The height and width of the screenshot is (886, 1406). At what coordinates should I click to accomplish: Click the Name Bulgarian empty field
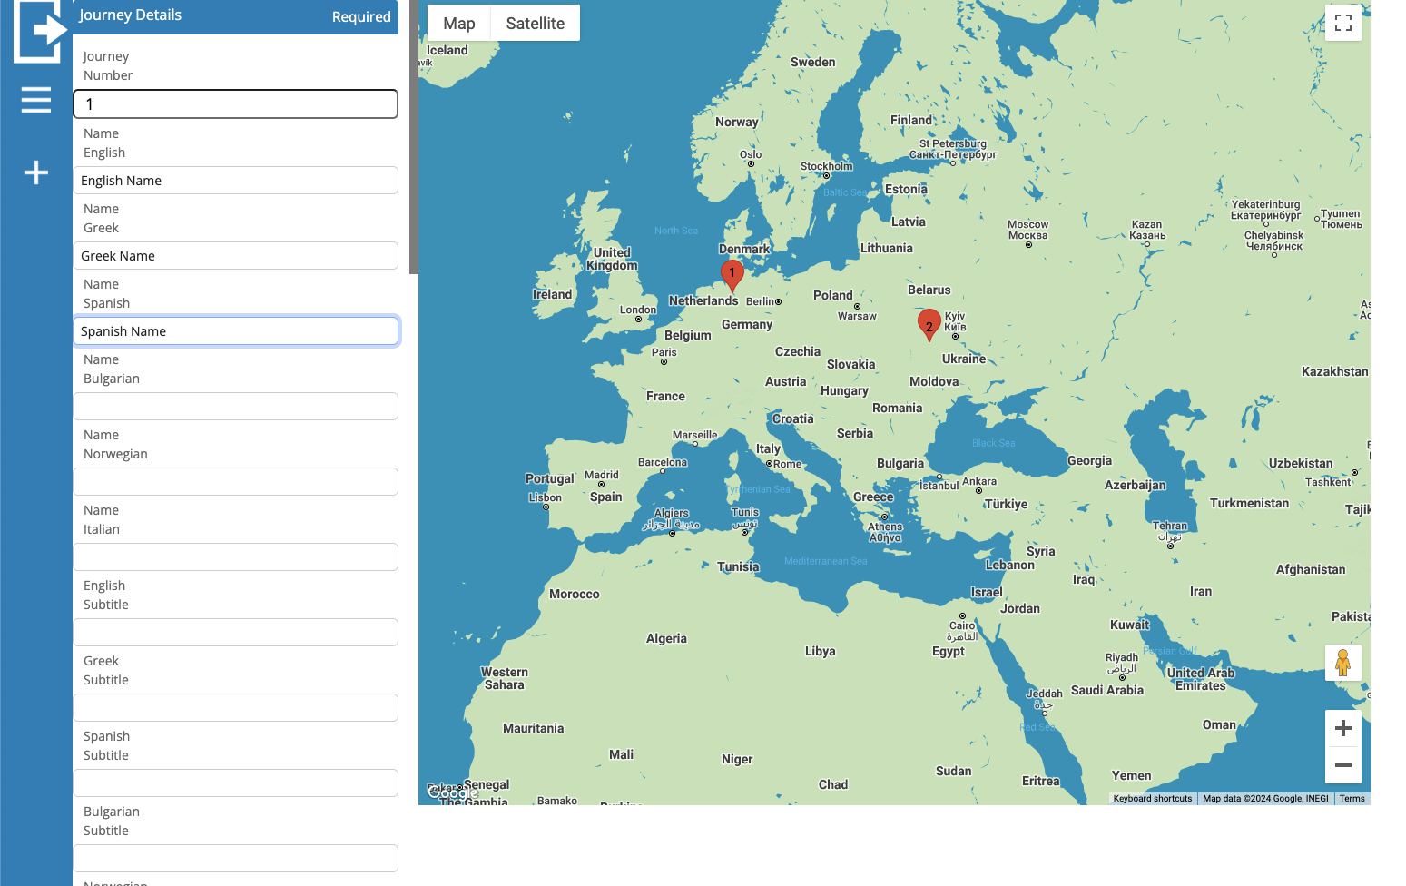pos(235,407)
